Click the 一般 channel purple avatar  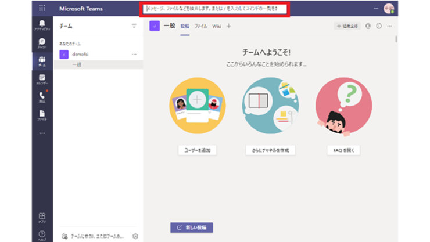155,26
